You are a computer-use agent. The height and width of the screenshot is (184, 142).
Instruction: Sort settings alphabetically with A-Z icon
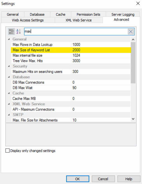click(x=18, y=32)
